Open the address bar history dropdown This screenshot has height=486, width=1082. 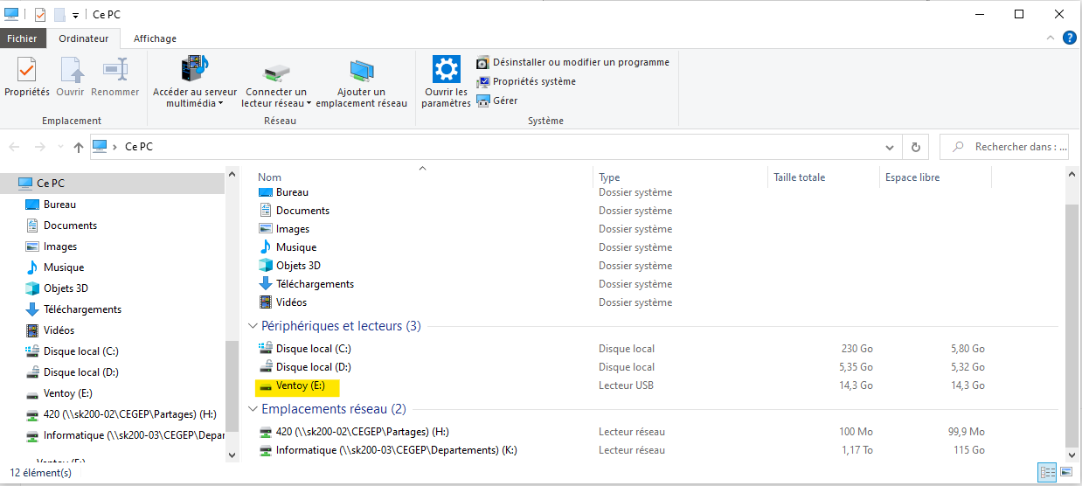click(890, 147)
